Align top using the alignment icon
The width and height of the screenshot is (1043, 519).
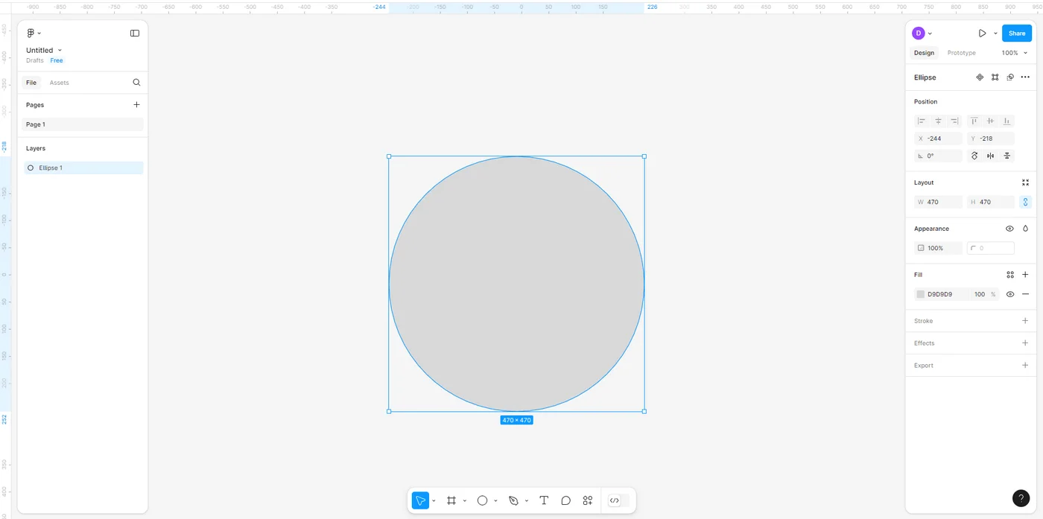tap(974, 121)
